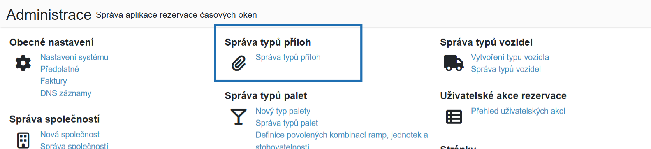
Task: Click the gear icon for Obecné nastavení
Action: coord(23,63)
